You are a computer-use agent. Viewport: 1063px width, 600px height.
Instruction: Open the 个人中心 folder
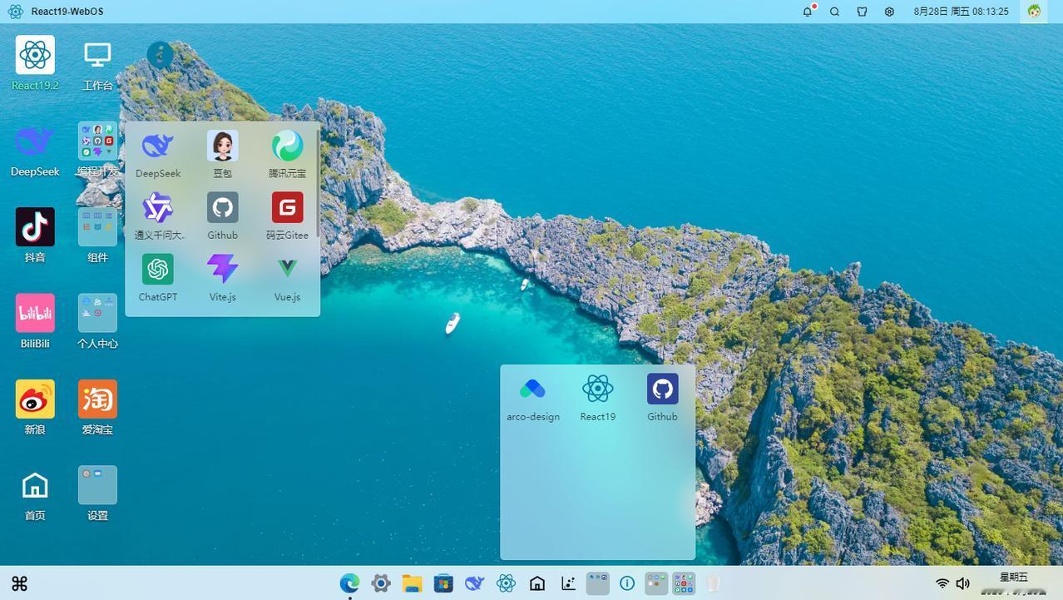click(97, 313)
